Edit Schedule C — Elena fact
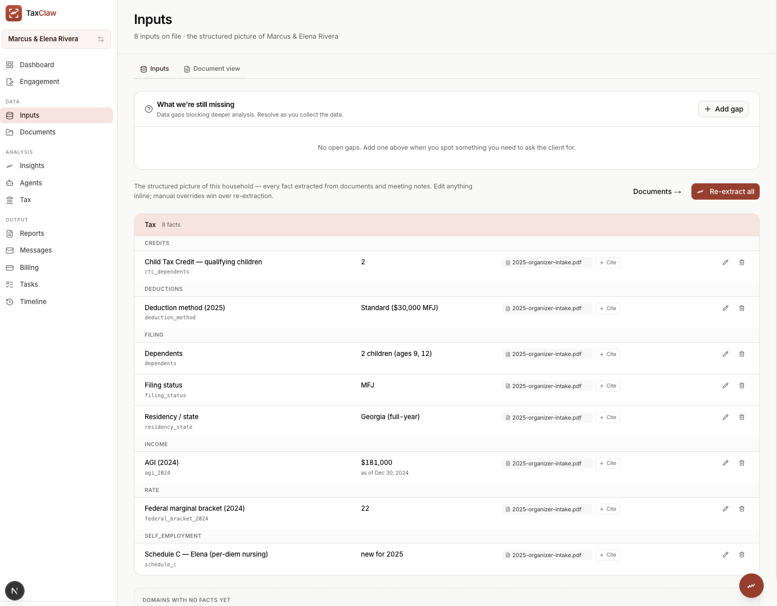Viewport: 777px width, 606px height. 726,555
